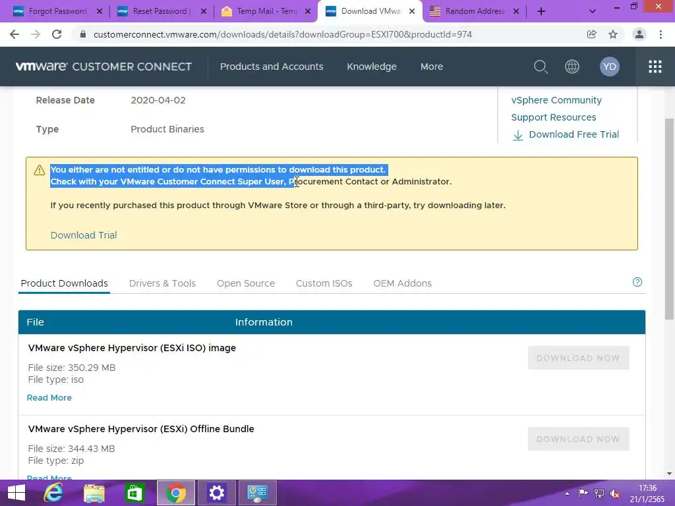Screen dimensions: 675x506
Task: Open the tab search chevron dropdown
Action: point(593,11)
